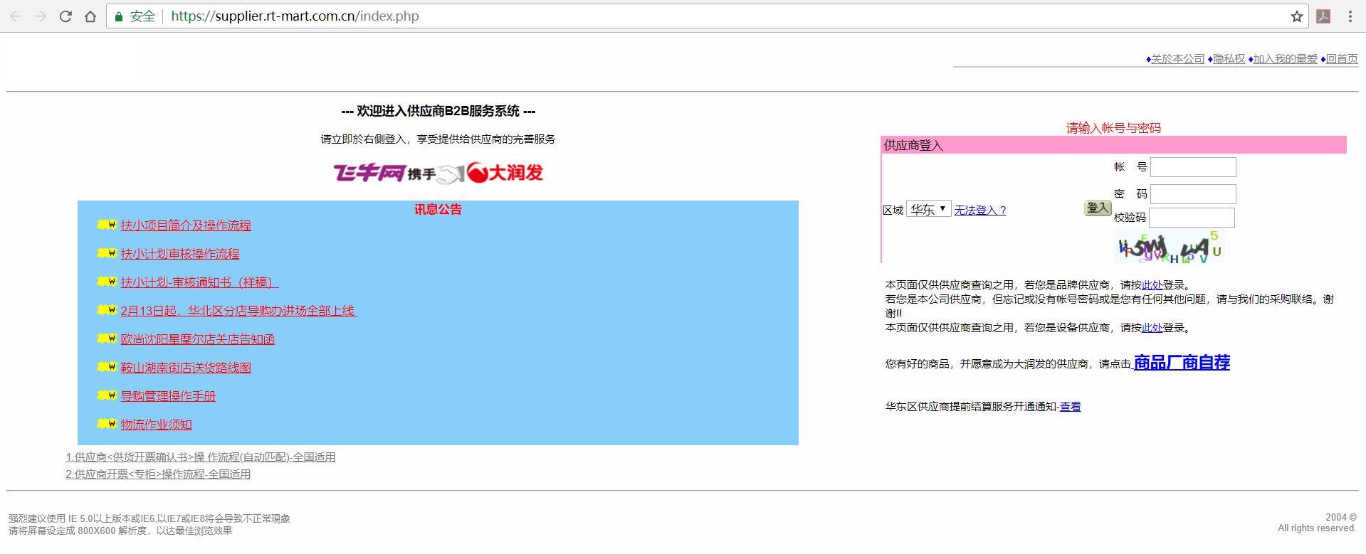This screenshot has height=554, width=1366.
Task: Open the Chrome three-dot menu
Action: coord(1350,16)
